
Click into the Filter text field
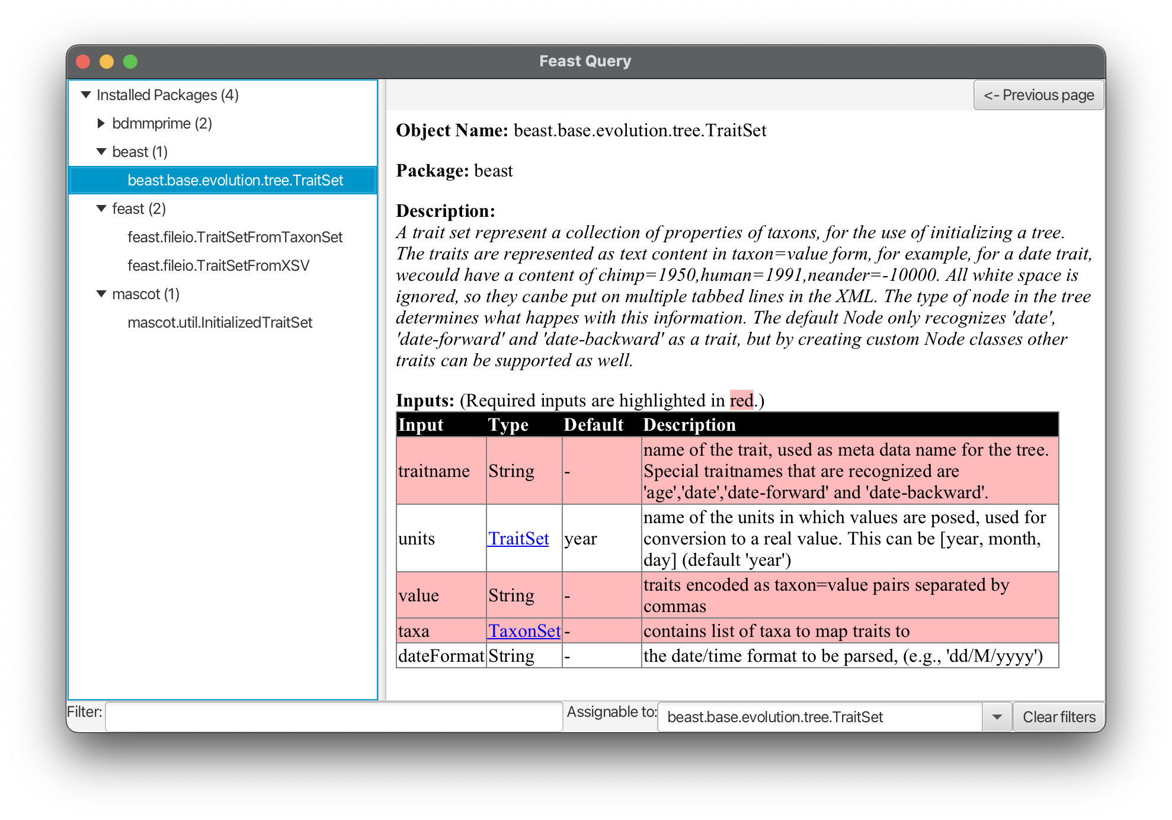coord(334,717)
